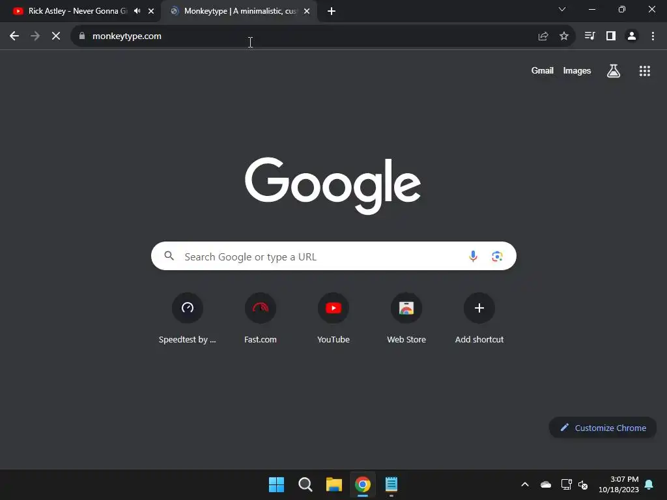Search by image with Lens icon
This screenshot has height=500, width=667.
point(497,256)
